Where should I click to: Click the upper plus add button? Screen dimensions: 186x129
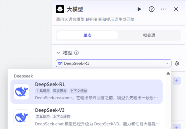[x=177, y=81]
